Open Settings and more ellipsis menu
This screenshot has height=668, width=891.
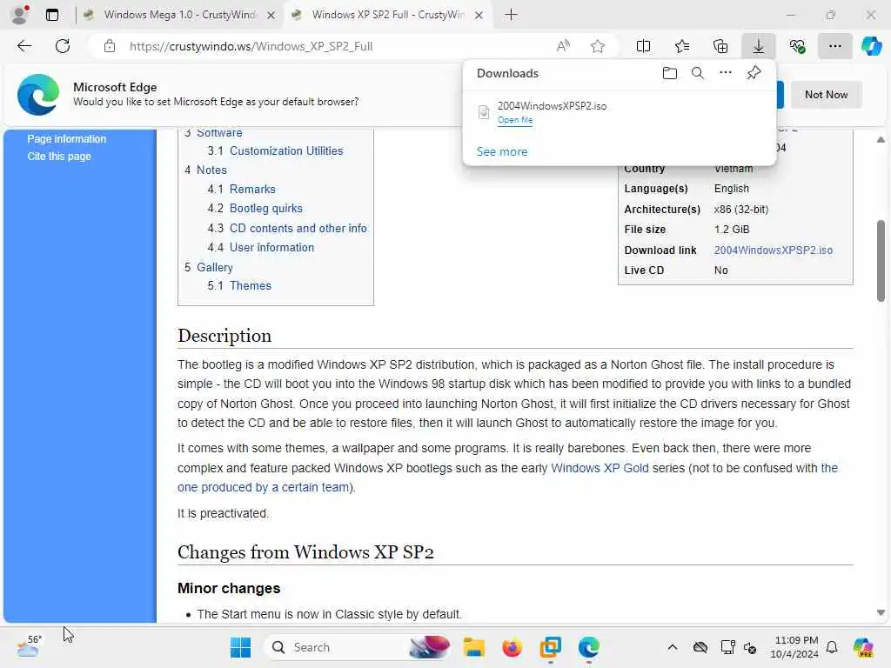point(834,46)
